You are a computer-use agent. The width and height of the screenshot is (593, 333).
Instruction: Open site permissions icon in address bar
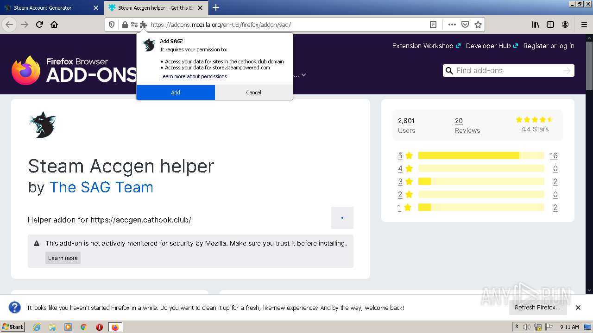coord(134,25)
